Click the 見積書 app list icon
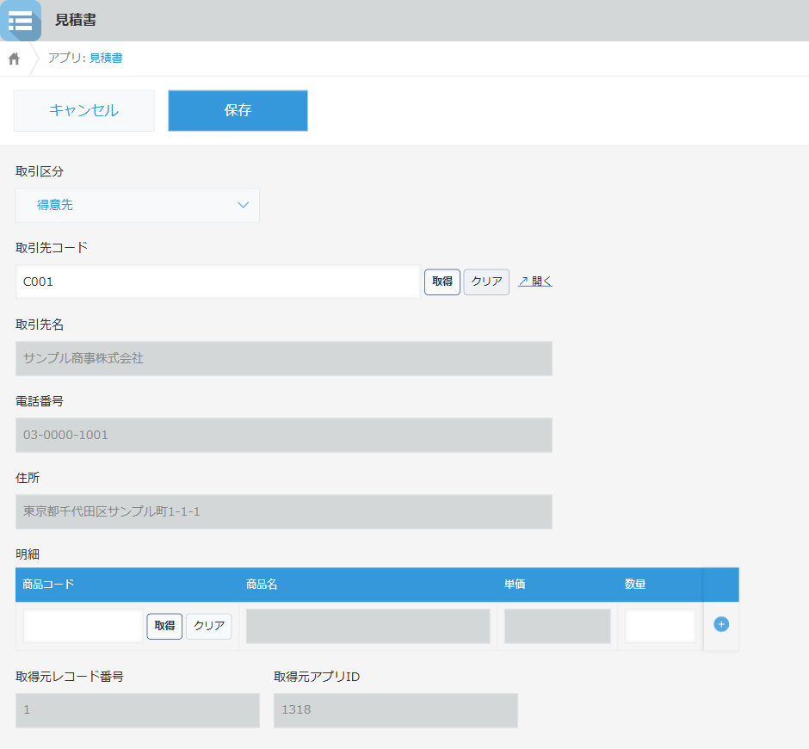This screenshot has height=749, width=809. 21,21
